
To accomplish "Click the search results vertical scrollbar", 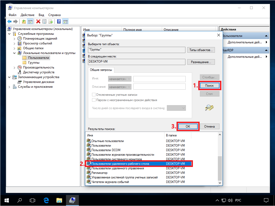I will click(x=220, y=169).
